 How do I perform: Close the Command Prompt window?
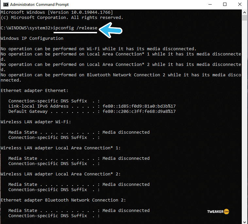(x=240, y=5)
